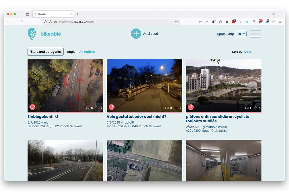Open the site permissions icon in the address bar
289x192 pixels.
[56, 22]
